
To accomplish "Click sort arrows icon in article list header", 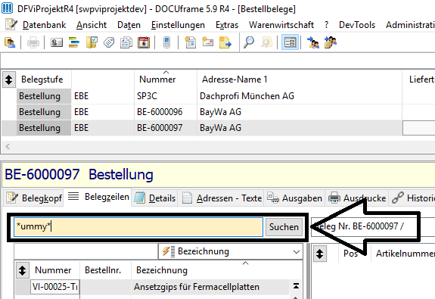I will pos(22,270).
